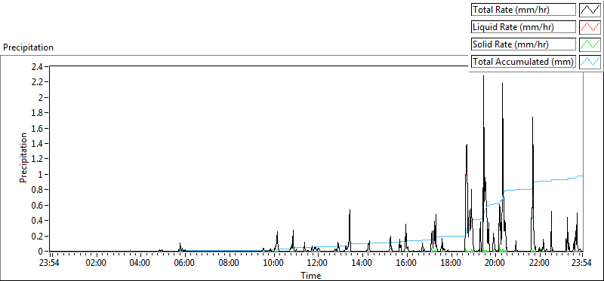Image resolution: width=604 pixels, height=281 pixels.
Task: Click the 14:00 x-axis time label
Action: 362,264
